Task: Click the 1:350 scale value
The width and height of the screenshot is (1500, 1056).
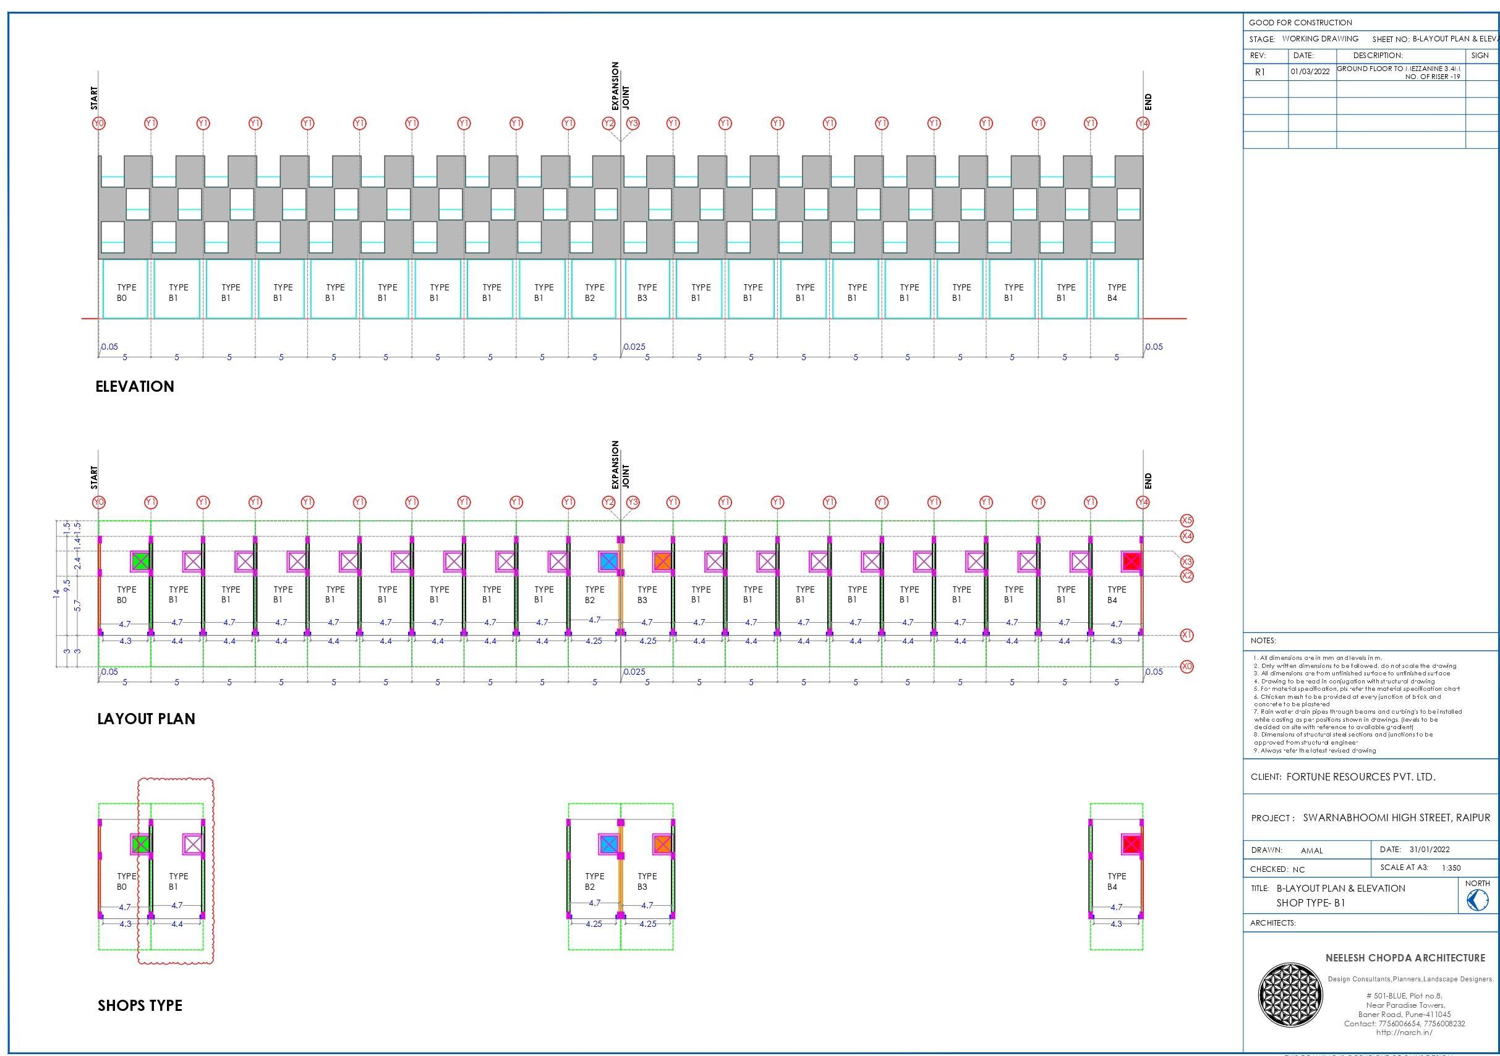Action: point(1451,868)
